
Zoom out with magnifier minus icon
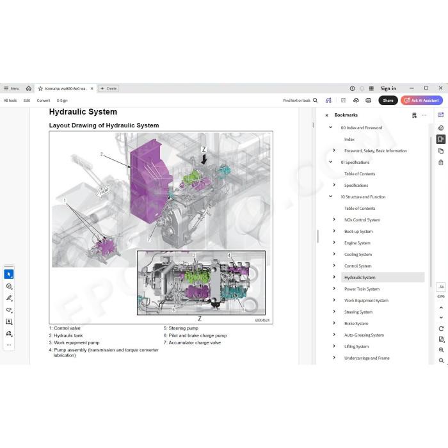[441, 361]
